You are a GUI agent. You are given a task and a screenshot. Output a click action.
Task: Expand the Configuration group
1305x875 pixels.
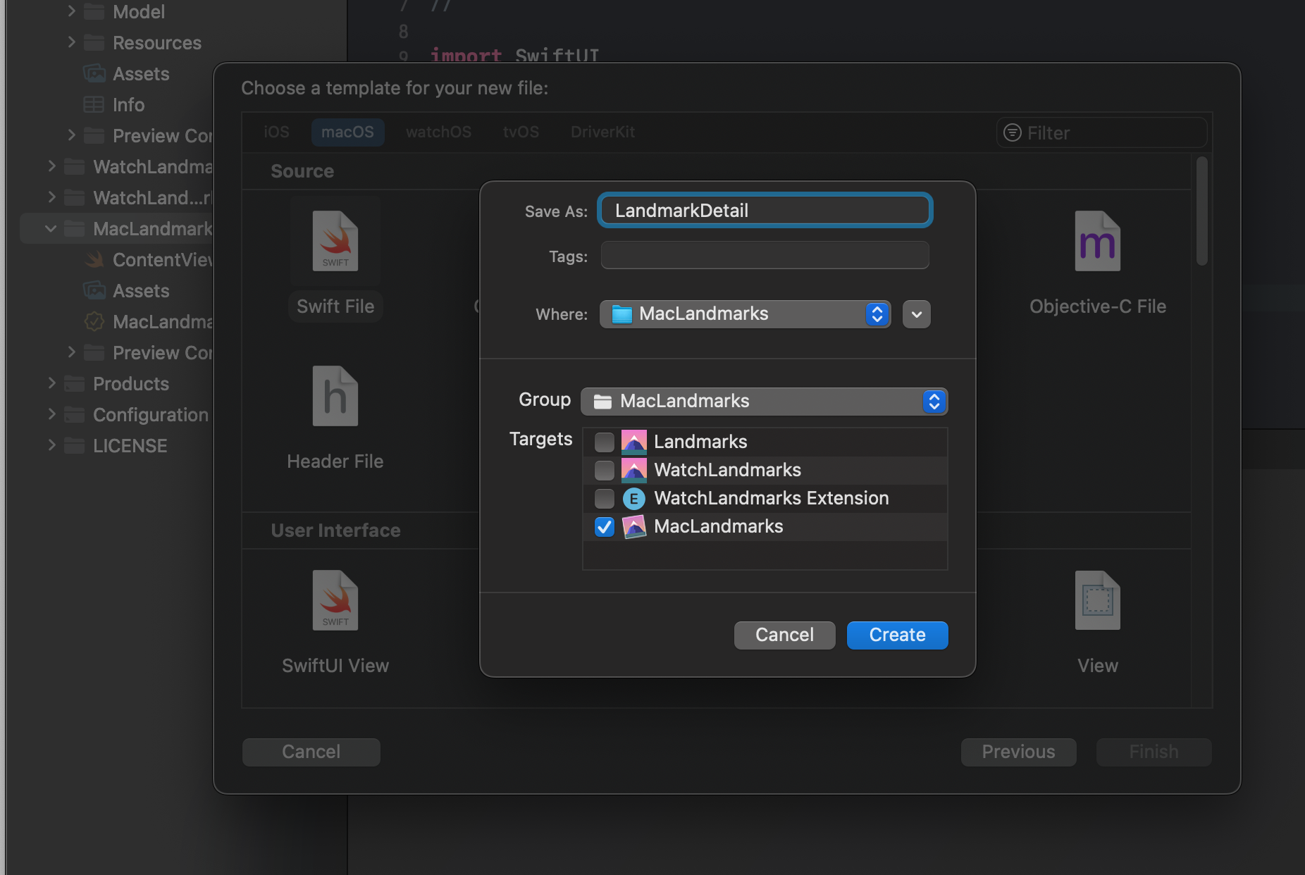51,414
